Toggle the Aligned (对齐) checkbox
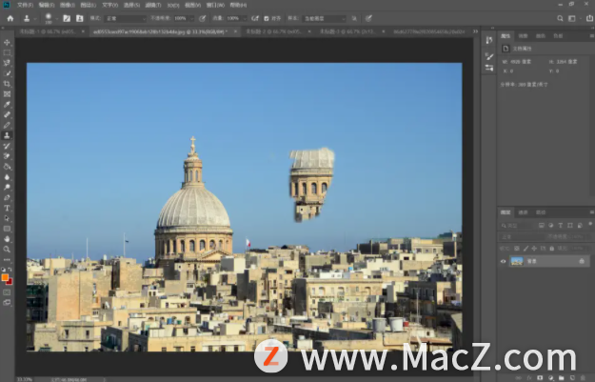The height and width of the screenshot is (382, 595). (267, 18)
